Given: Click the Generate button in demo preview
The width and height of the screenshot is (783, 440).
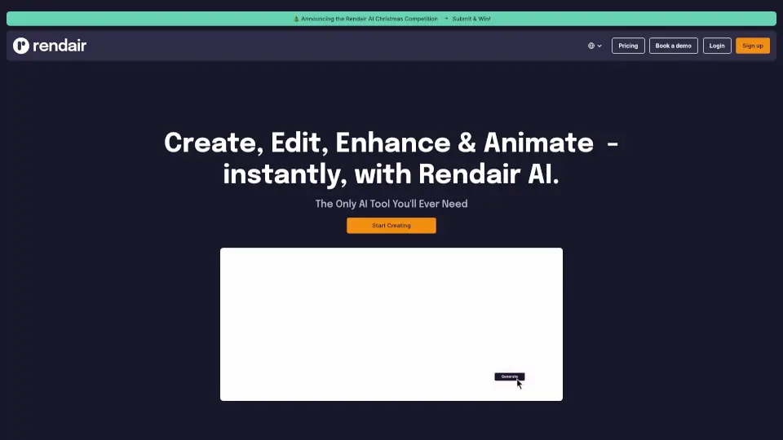Looking at the screenshot, I should 509,376.
